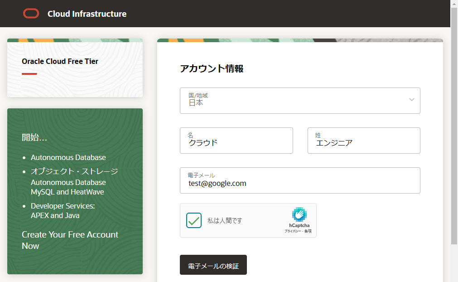Focus the 名 first name field
This screenshot has width=458, height=282.
[236, 141]
